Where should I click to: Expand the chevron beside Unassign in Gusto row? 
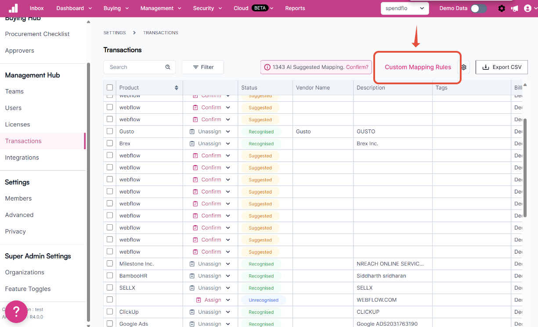[x=228, y=132]
